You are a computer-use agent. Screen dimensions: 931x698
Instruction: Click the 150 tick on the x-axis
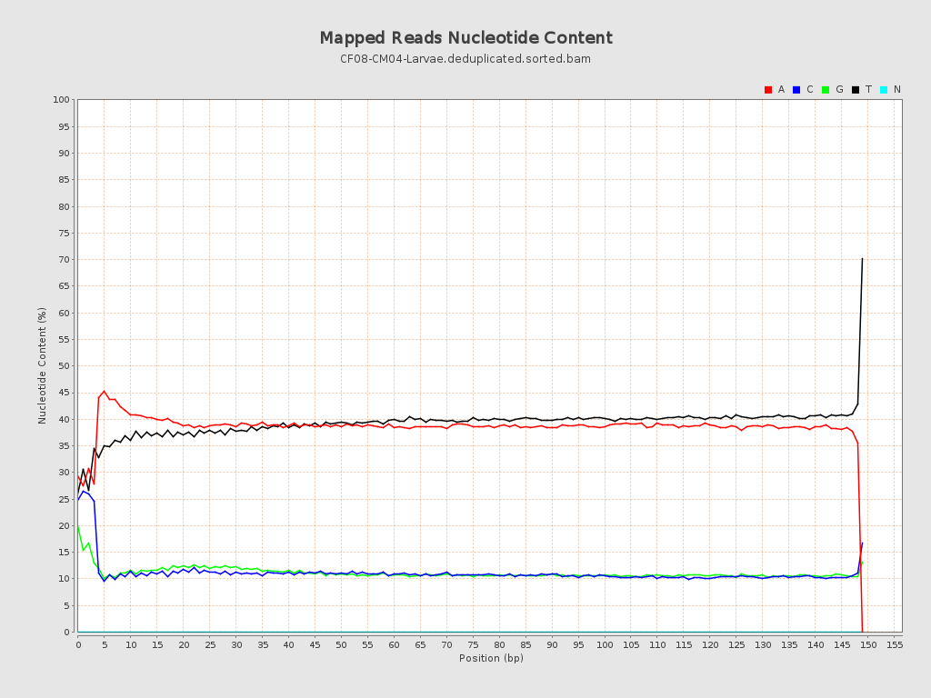(868, 644)
